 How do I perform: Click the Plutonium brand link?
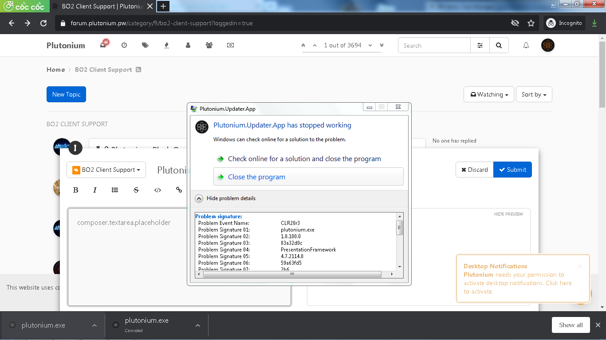66,45
